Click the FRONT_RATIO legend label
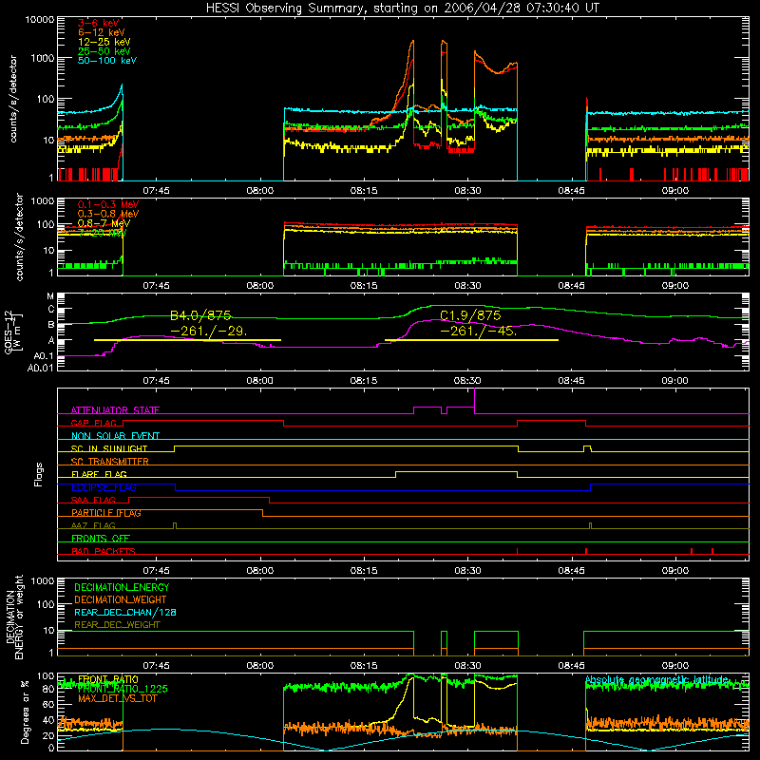The height and width of the screenshot is (760, 760). point(108,679)
